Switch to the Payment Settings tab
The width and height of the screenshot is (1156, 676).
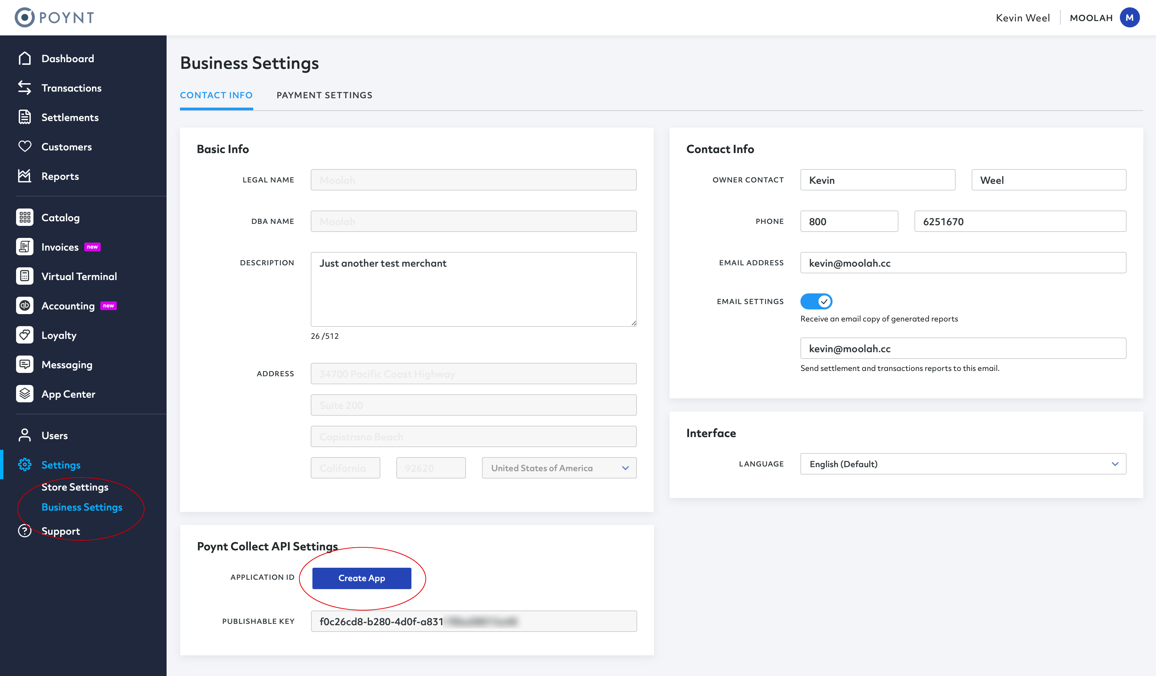[x=324, y=95]
